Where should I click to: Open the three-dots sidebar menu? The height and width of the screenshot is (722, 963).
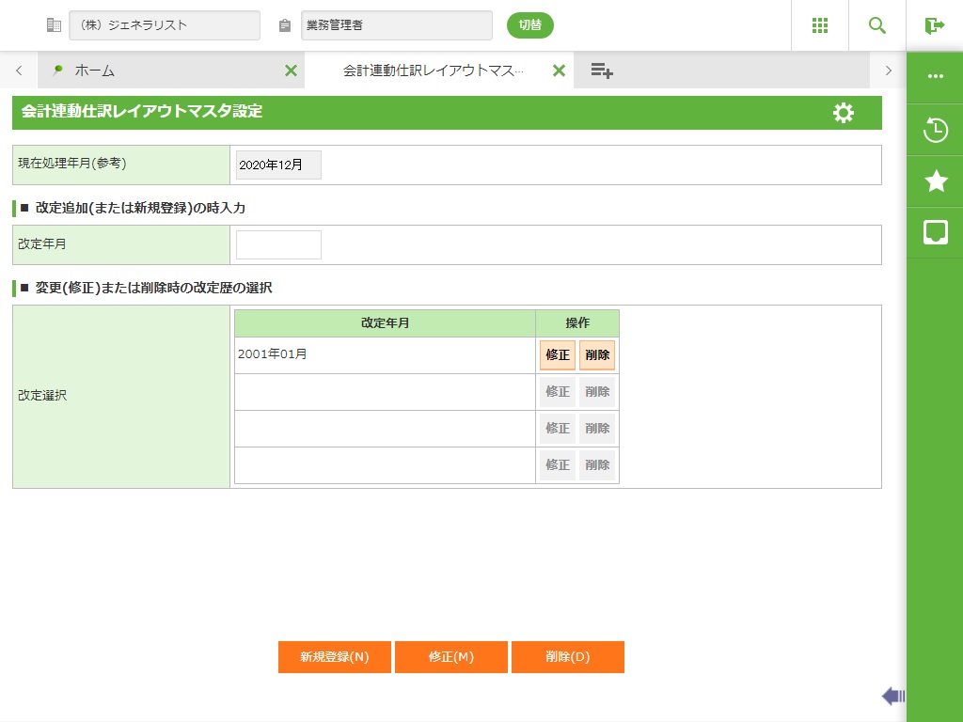[x=935, y=76]
